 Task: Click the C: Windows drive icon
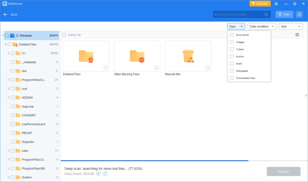(x=12, y=35)
